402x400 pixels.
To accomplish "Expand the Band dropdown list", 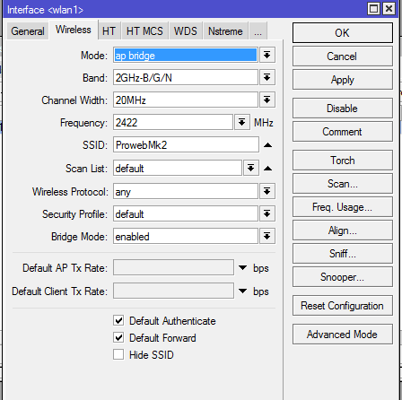I will tap(267, 78).
